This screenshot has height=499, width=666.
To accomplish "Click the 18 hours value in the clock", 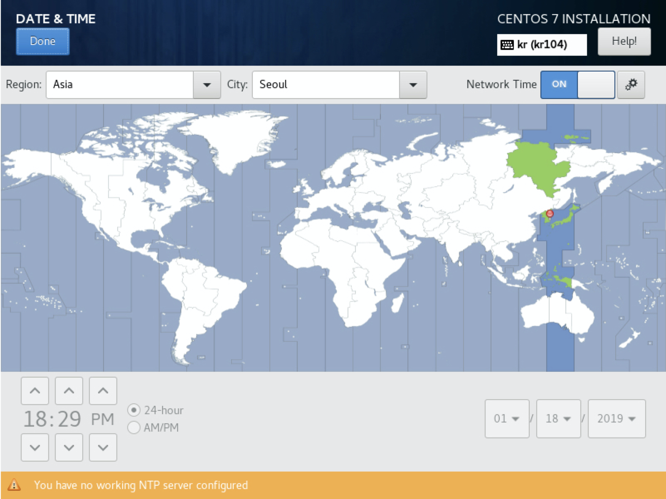I will click(x=35, y=419).
